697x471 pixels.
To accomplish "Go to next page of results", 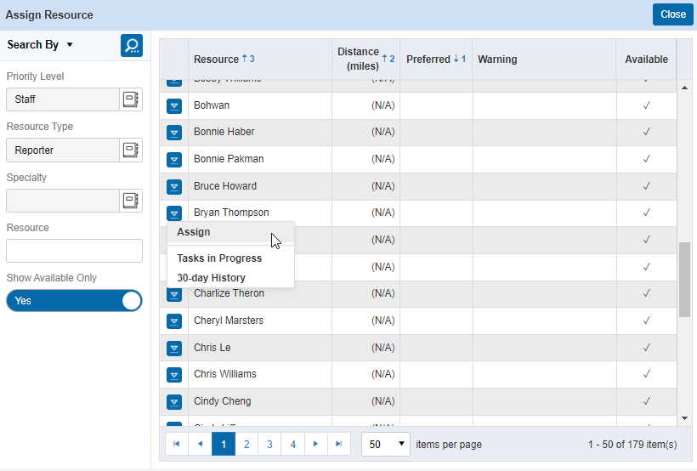I will pyautogui.click(x=316, y=444).
